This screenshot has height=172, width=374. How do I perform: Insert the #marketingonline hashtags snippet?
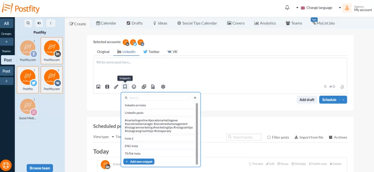click(x=159, y=126)
